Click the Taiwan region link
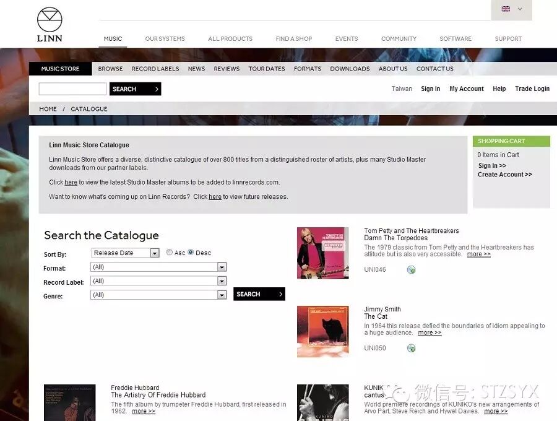 click(402, 89)
